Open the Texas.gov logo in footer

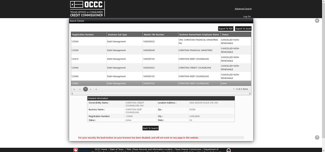coord(81,150)
